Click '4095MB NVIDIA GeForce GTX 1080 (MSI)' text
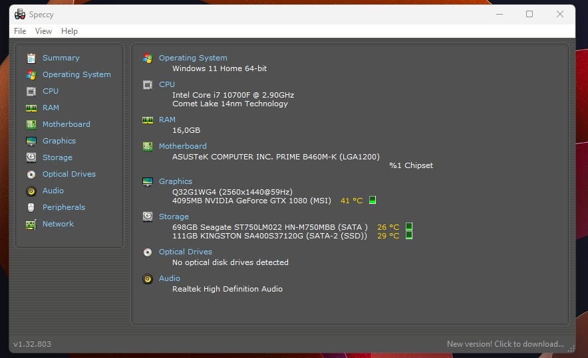This screenshot has height=358, width=588. pyautogui.click(x=251, y=201)
